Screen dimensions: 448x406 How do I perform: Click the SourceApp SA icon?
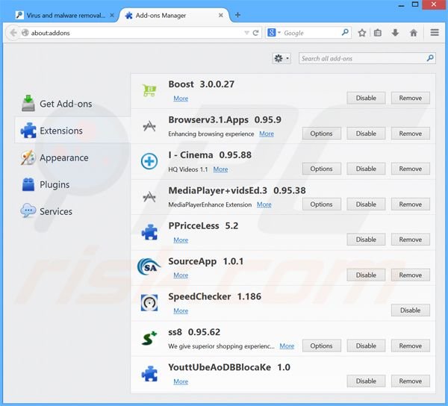coord(149,267)
